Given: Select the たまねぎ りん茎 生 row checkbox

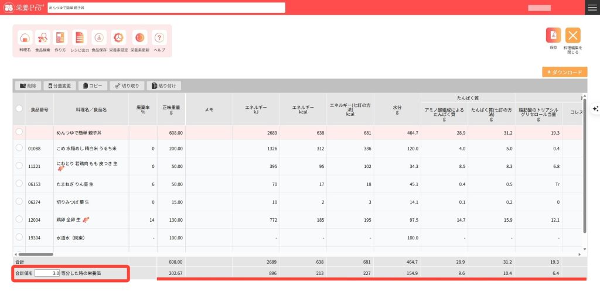Looking at the screenshot, I should pos(19,184).
